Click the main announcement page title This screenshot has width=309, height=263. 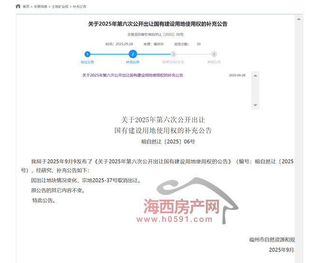[x=157, y=24]
